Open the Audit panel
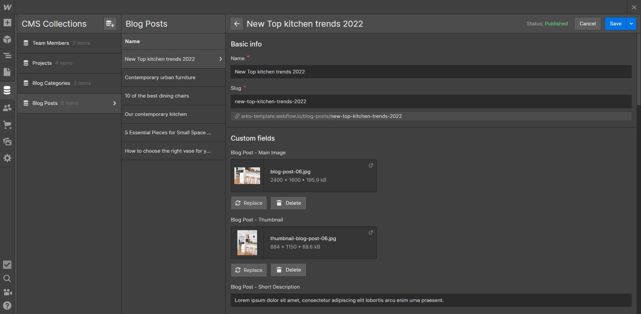641x314 pixels. pos(7,265)
